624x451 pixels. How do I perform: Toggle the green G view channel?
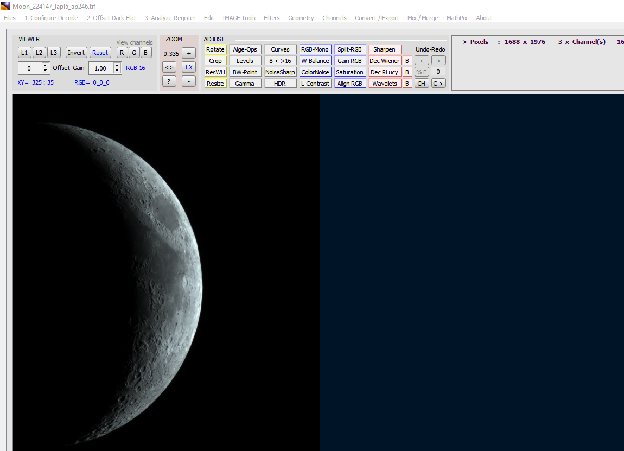tap(134, 53)
